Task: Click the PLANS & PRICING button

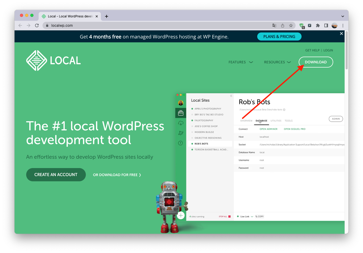Action: [279, 37]
